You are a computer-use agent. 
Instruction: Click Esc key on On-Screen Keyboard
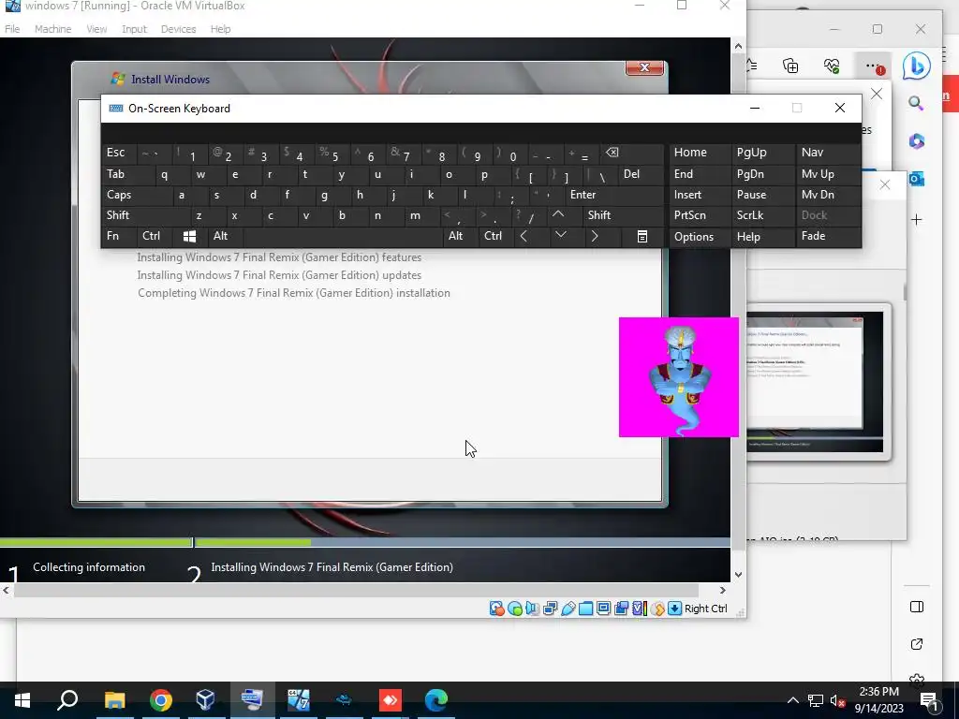(x=119, y=153)
